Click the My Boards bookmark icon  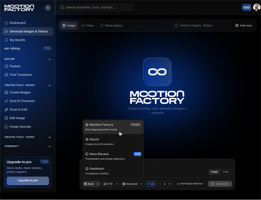pyautogui.click(x=6, y=40)
